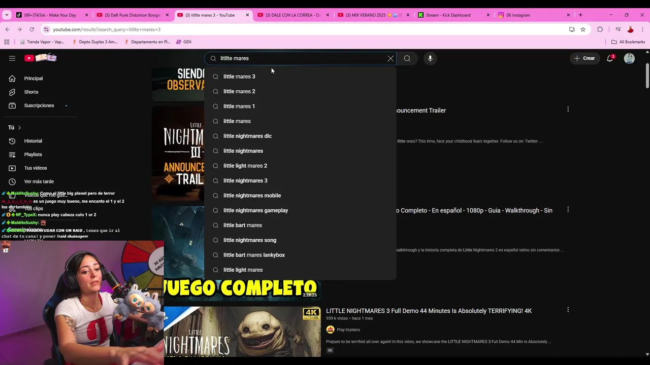This screenshot has width=650, height=365.
Task: Click the Principal home icon in sidebar
Action: pyautogui.click(x=12, y=79)
